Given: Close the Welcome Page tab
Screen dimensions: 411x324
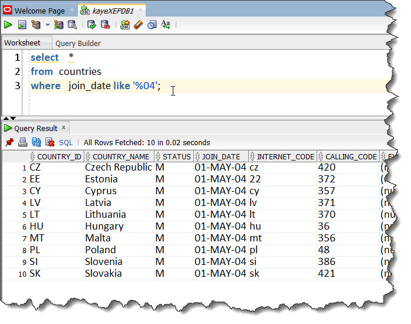Looking at the screenshot, I should point(72,10).
